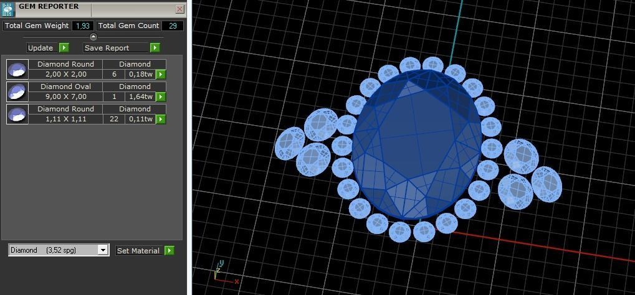The image size is (635, 295).
Task: Click the 1,11 X 1,11 size cell
Action: [x=65, y=119]
